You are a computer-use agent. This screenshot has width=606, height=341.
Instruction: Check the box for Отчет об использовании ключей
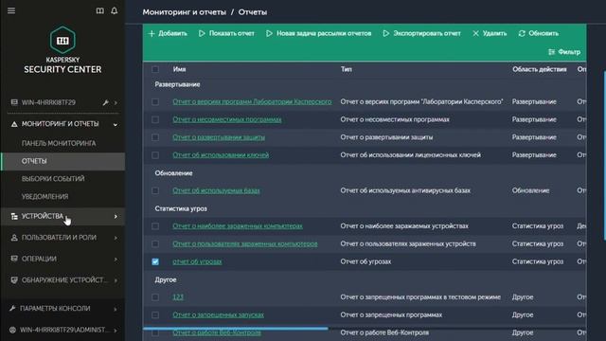tap(155, 155)
